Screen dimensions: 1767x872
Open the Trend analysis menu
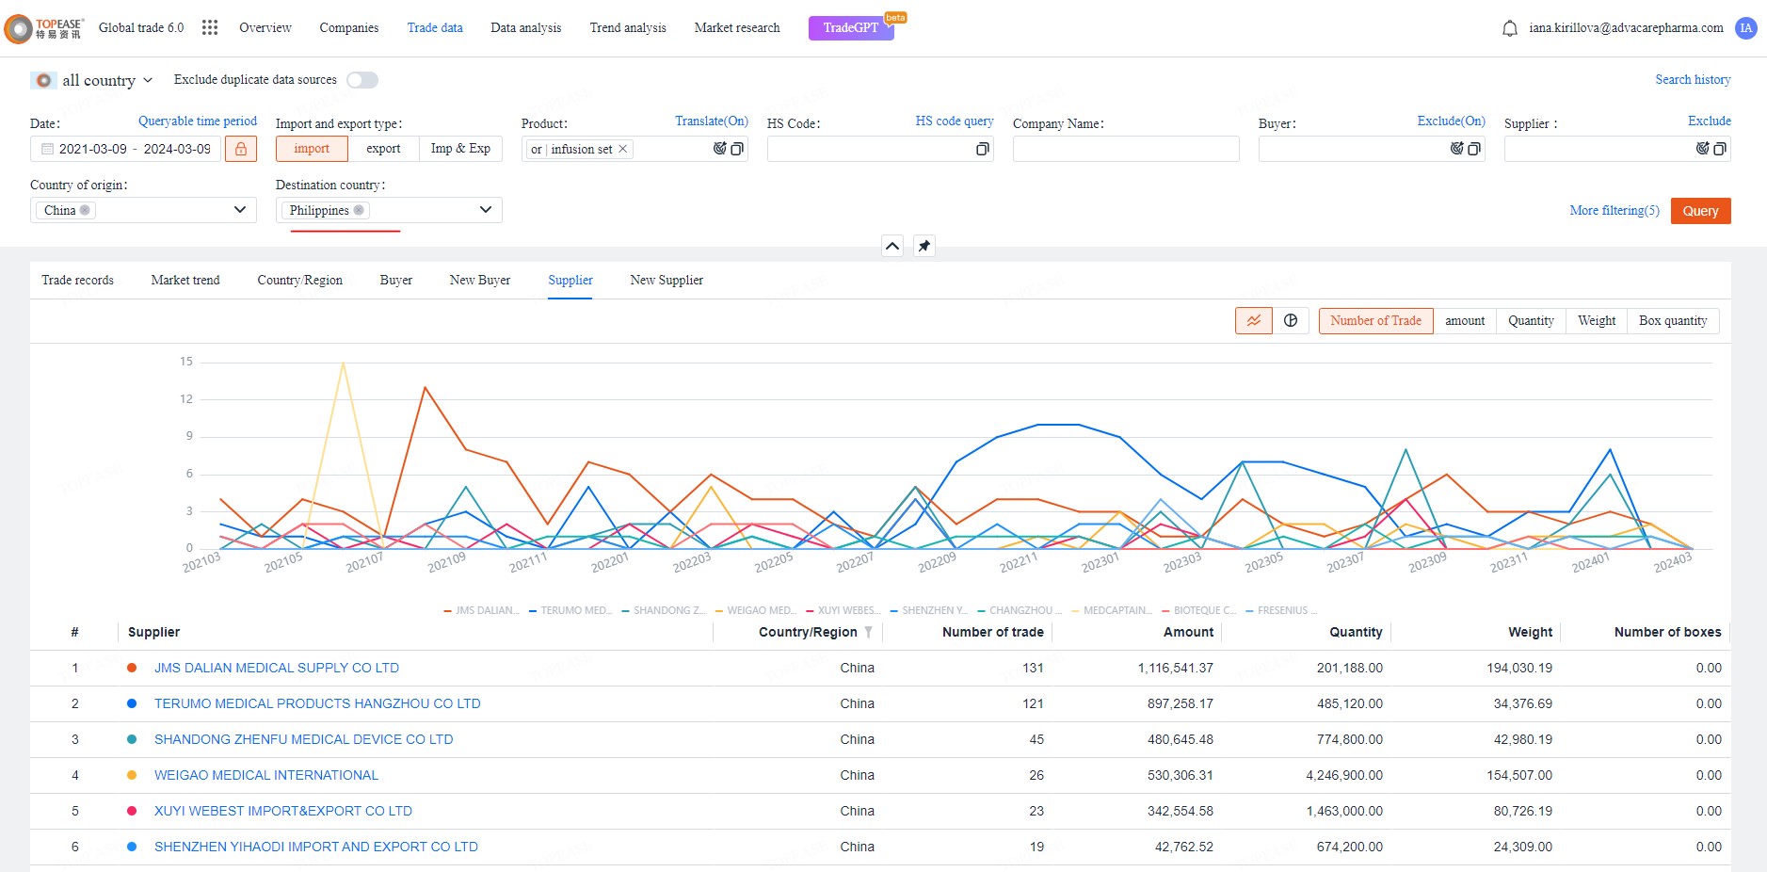coord(628,28)
